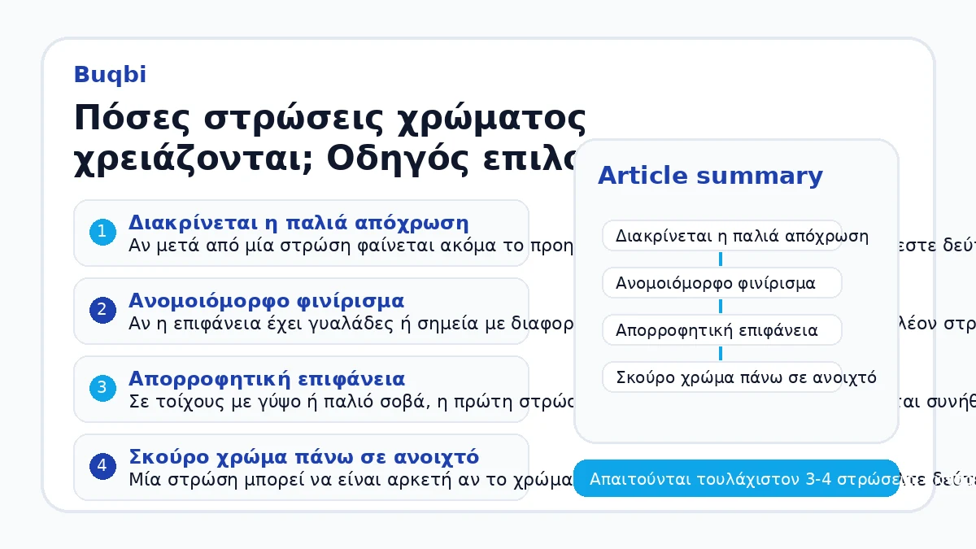The width and height of the screenshot is (976, 549).
Task: Open the "Διακρίνεται η παλιά απόχρωση" heading in the list
Action: tap(298, 223)
